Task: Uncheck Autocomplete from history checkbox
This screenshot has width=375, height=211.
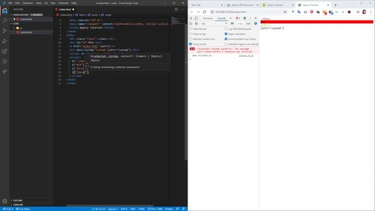Action: click(226, 39)
